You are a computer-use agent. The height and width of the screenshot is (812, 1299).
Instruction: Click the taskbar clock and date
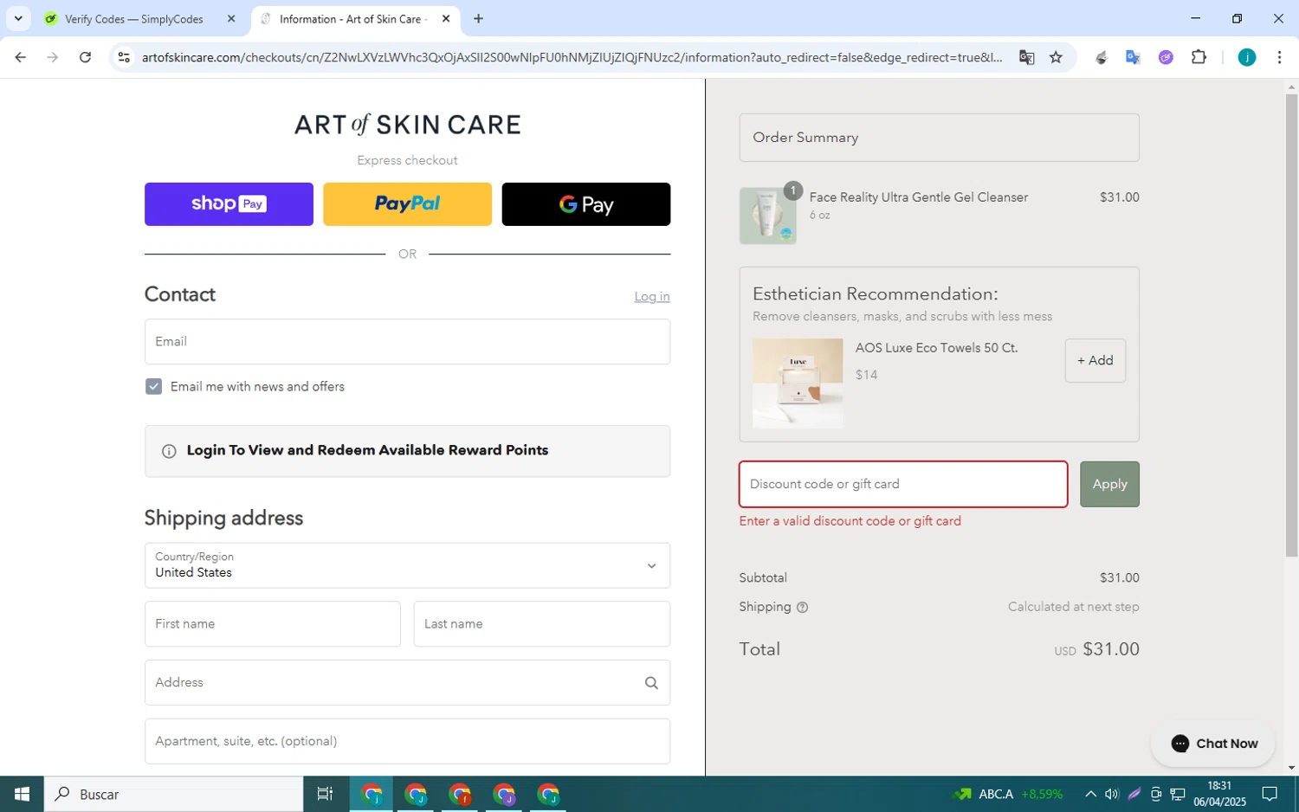coord(1219,794)
